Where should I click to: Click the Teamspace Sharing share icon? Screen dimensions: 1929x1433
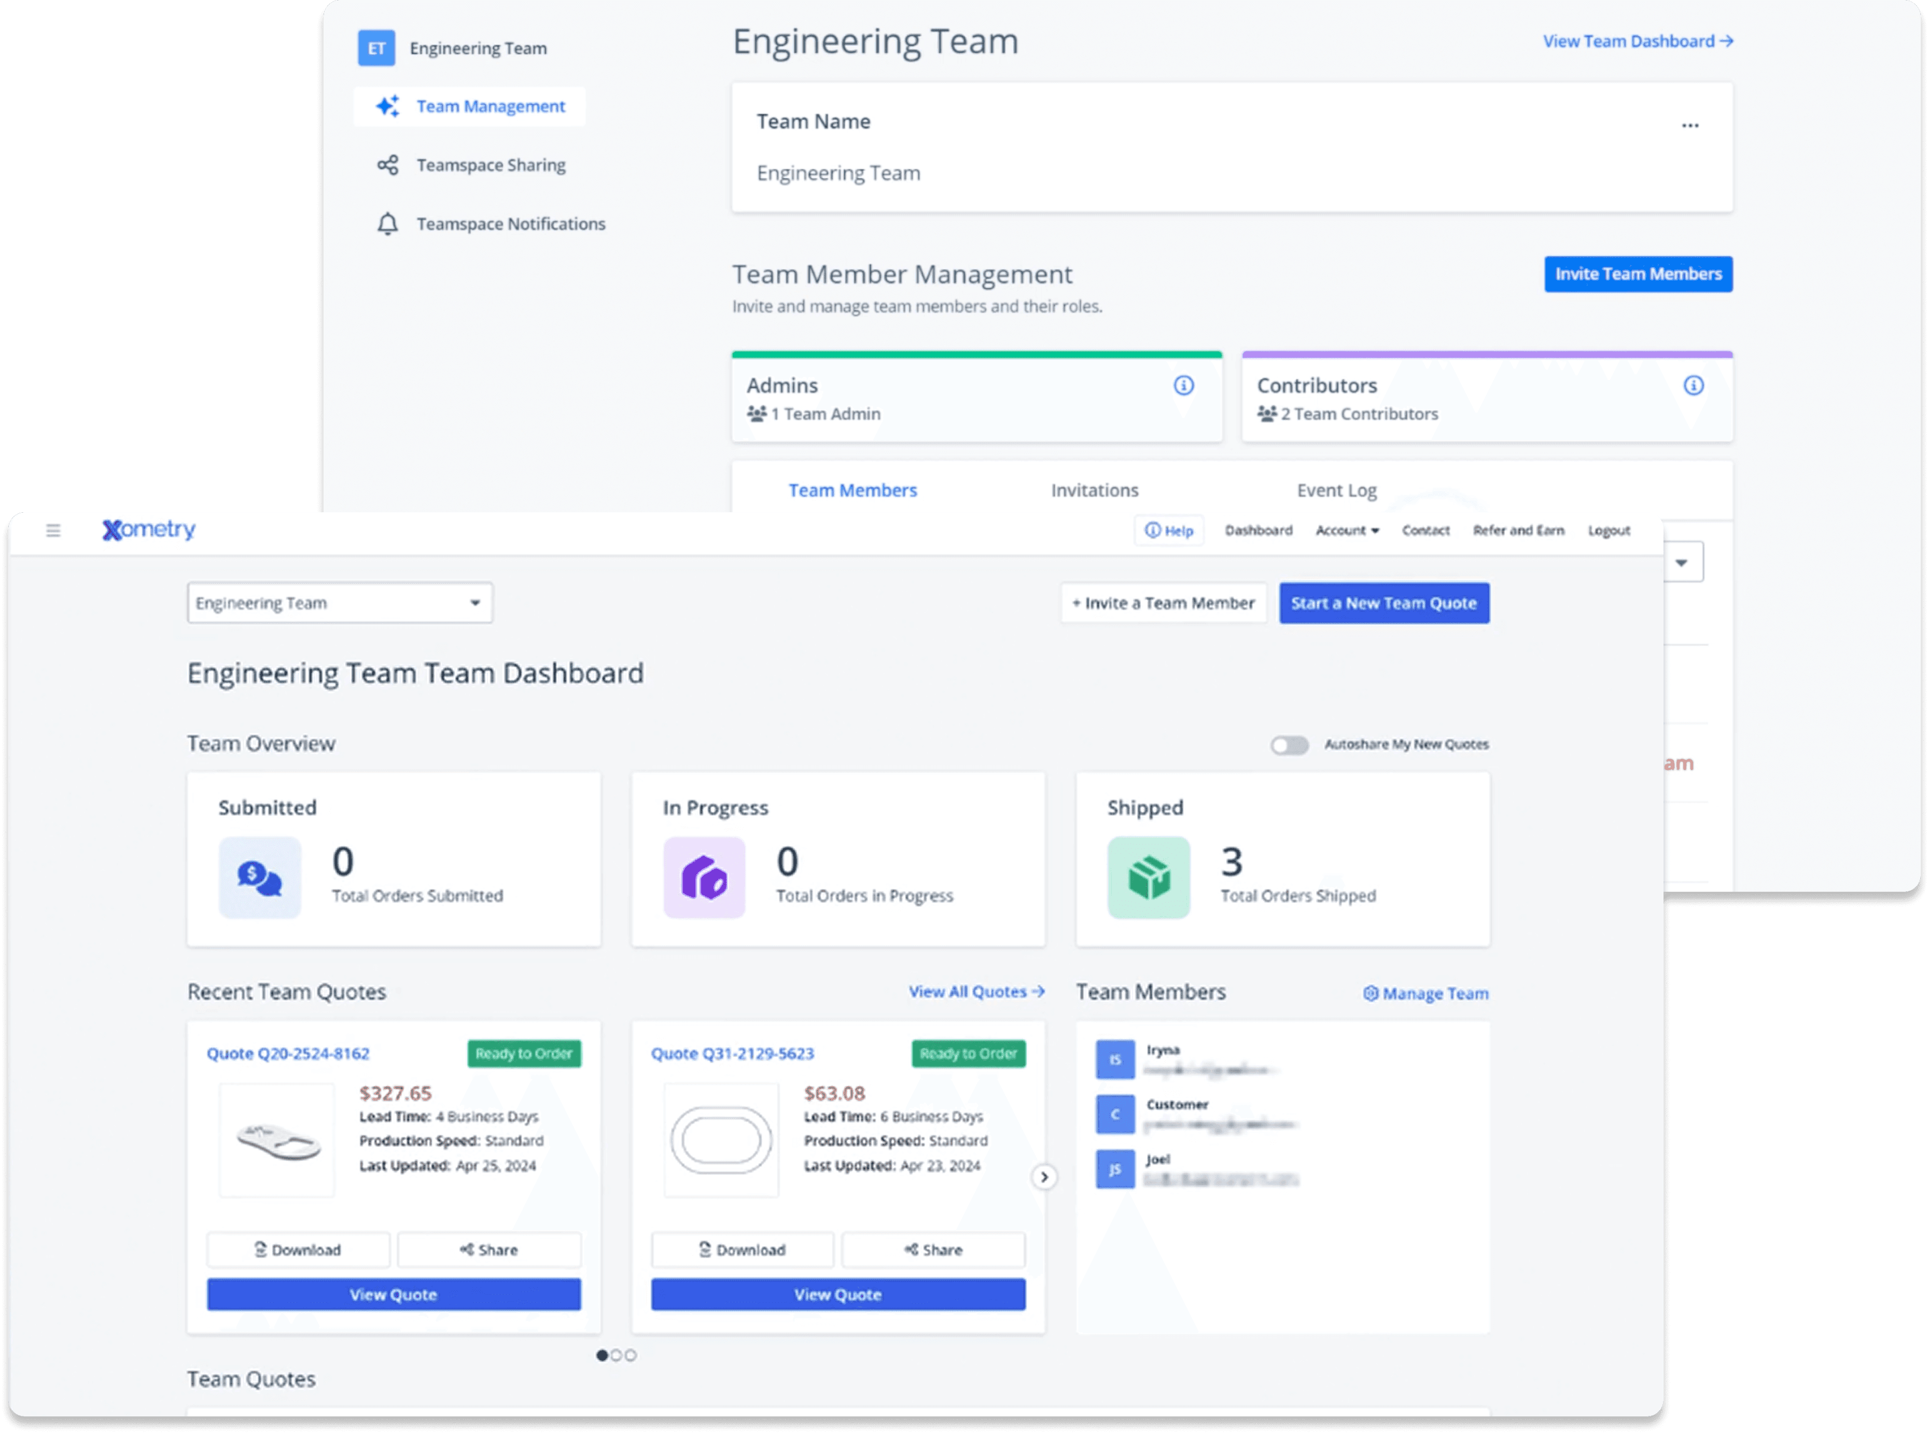tap(388, 165)
